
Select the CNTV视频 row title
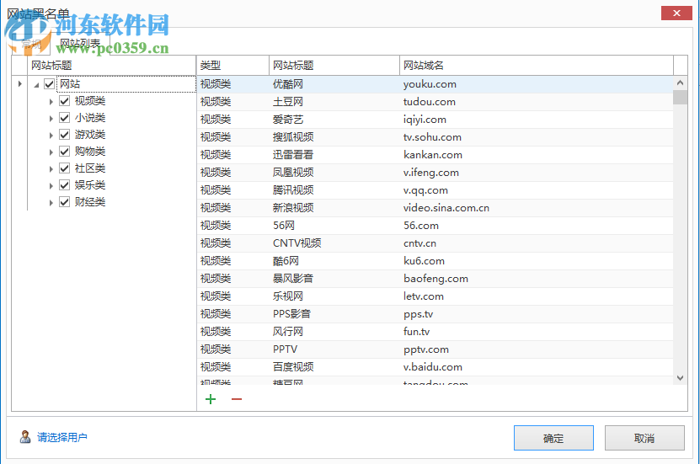click(x=297, y=243)
